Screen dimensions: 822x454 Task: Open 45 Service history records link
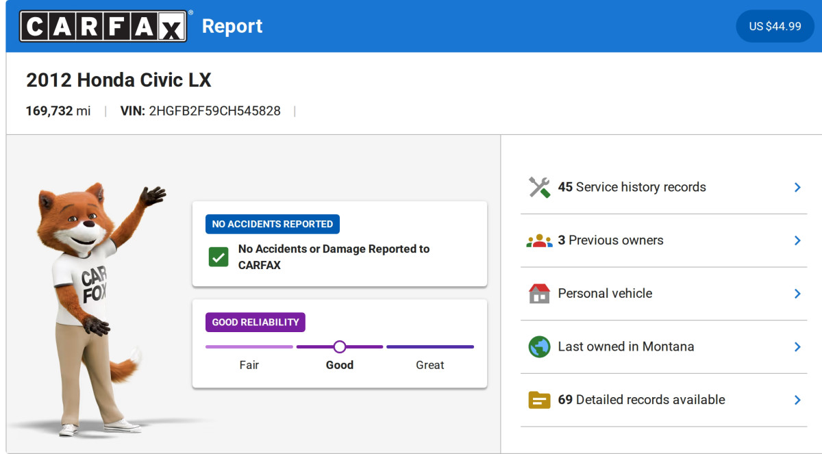pyautogui.click(x=632, y=187)
